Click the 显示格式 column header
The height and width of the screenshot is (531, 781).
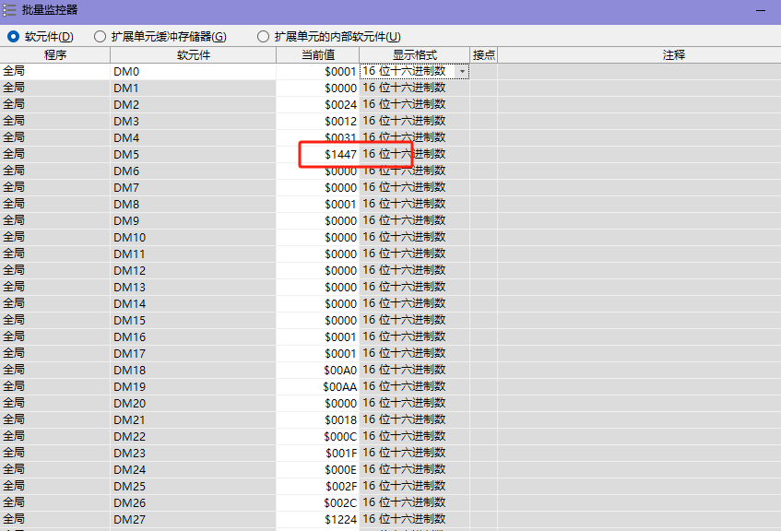tap(414, 55)
